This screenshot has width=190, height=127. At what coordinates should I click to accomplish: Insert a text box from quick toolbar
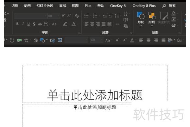[x=60, y=40]
